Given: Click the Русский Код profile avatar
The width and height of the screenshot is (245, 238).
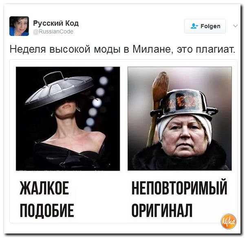Looking at the screenshot, I should point(19,26).
